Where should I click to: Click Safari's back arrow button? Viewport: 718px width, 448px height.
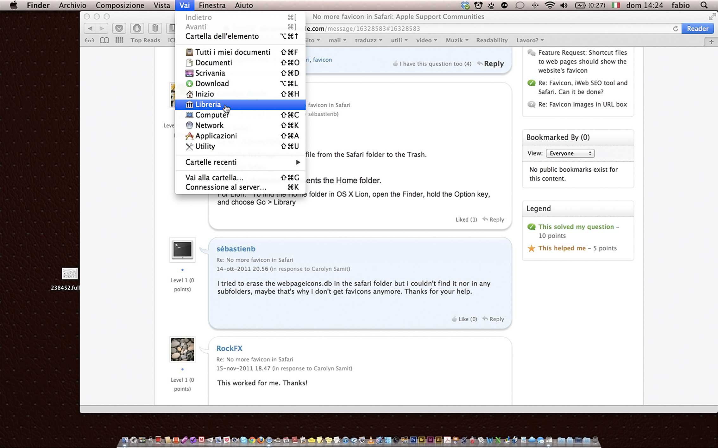[90, 28]
